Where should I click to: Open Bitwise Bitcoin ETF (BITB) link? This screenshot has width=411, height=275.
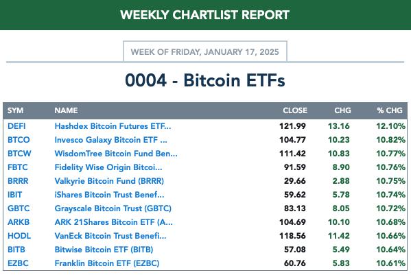coord(104,250)
